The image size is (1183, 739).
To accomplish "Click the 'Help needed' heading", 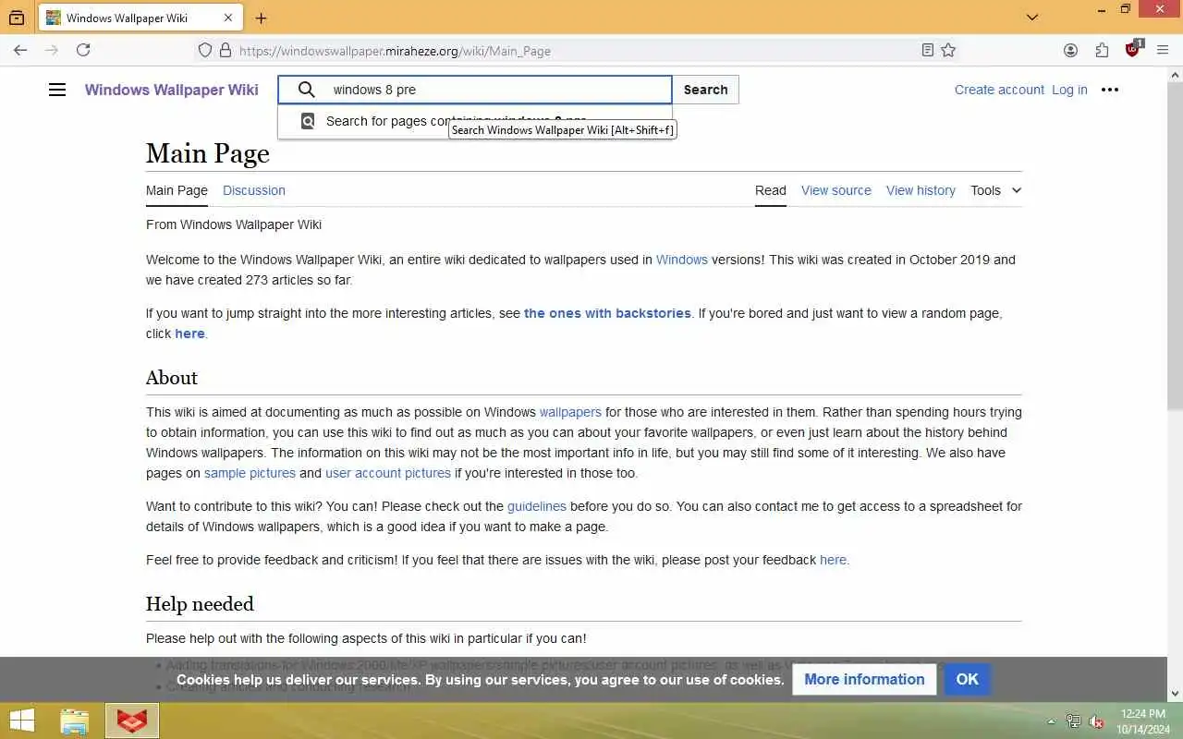I will point(200,604).
